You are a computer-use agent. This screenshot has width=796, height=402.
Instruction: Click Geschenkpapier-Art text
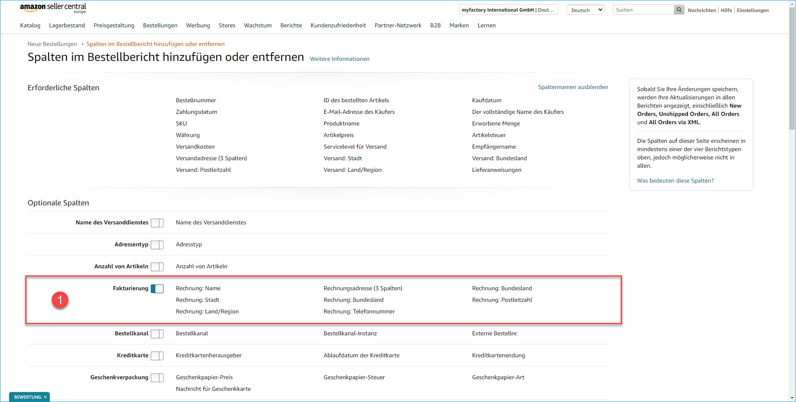click(498, 377)
